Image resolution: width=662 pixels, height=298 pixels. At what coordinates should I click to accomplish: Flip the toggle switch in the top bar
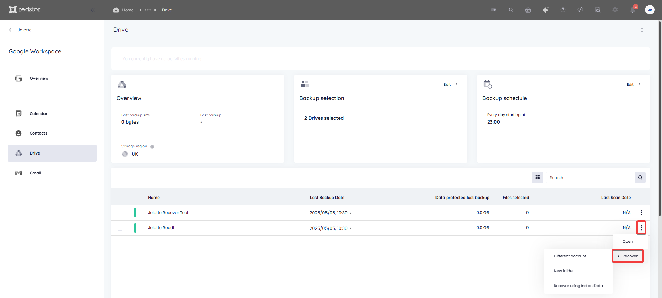494,10
